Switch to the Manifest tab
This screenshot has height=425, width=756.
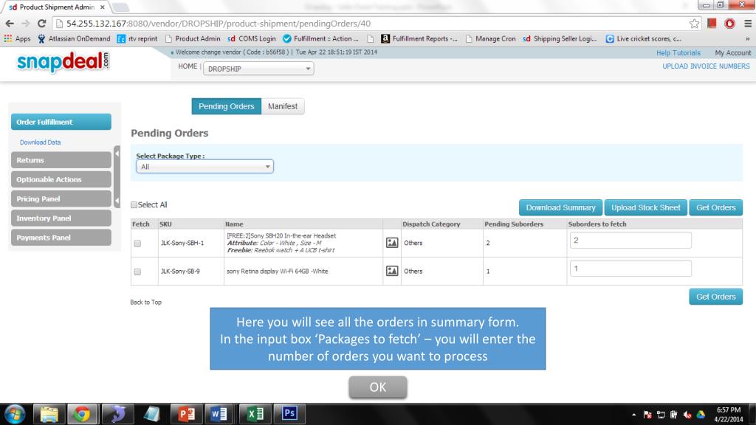tap(283, 106)
